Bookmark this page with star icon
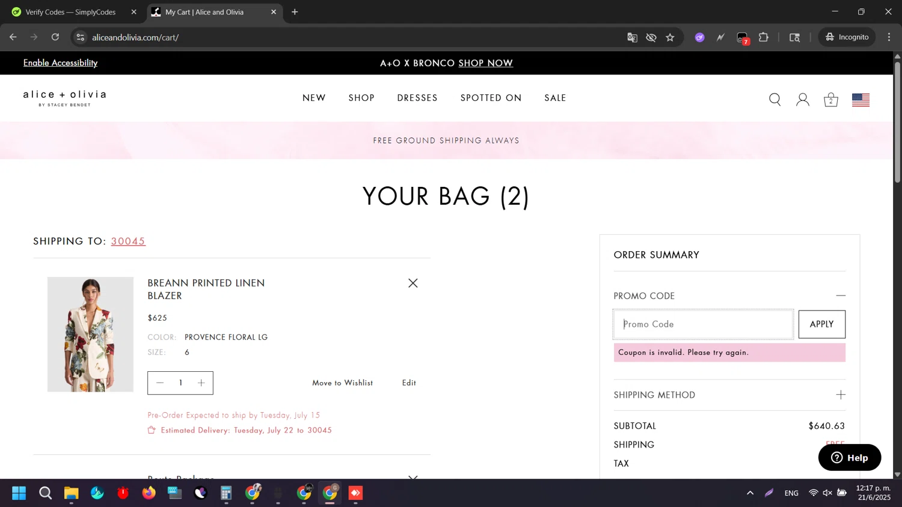Viewport: 902px width, 507px height. click(x=670, y=37)
